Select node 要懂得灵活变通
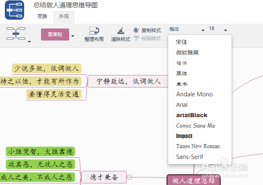This screenshot has width=263, height=185. point(54,94)
